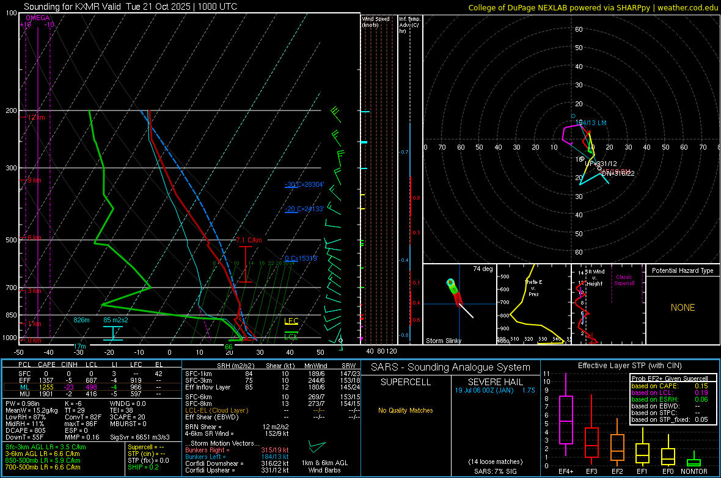Click the 'Potential Hazard Type' heading
Viewport: 721px width, 478px height.
point(683,270)
